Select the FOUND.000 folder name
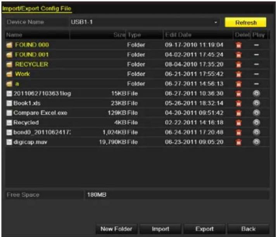 coord(32,45)
